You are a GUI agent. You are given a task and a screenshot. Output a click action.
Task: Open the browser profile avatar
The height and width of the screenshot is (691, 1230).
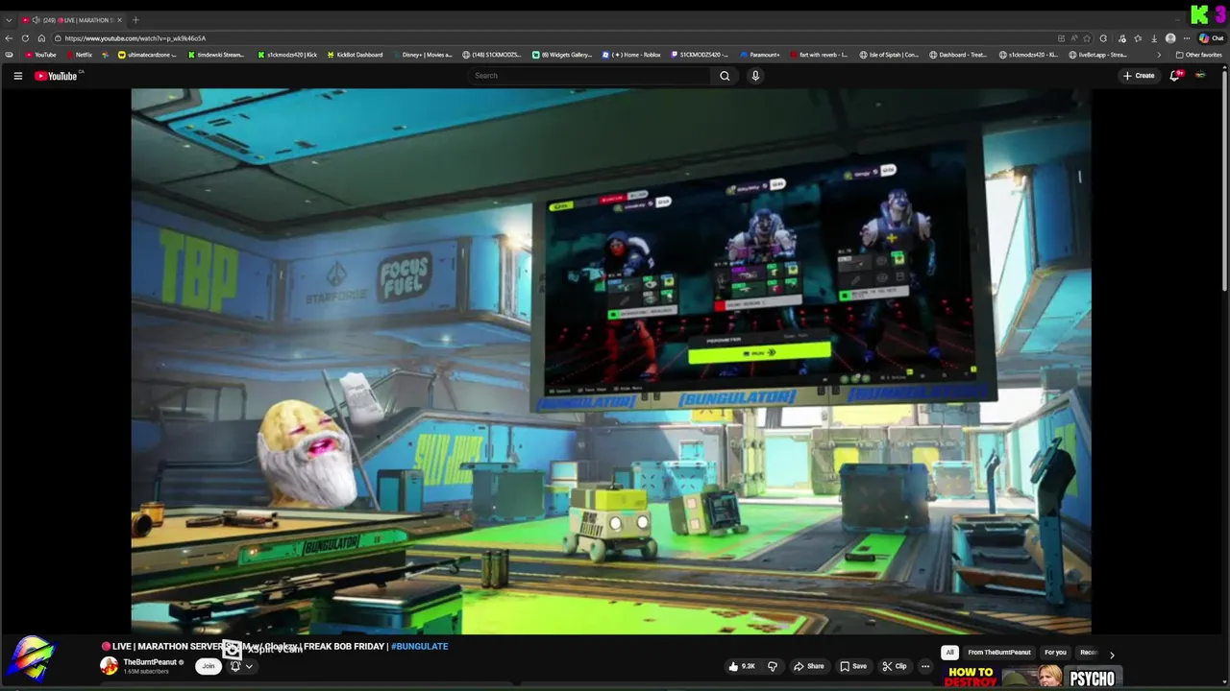[x=1170, y=38]
